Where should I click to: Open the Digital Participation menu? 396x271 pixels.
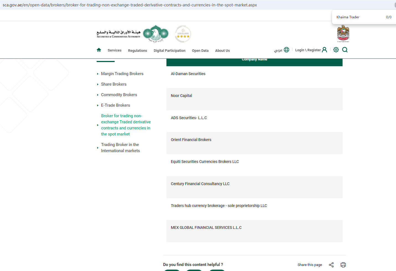coord(169,51)
